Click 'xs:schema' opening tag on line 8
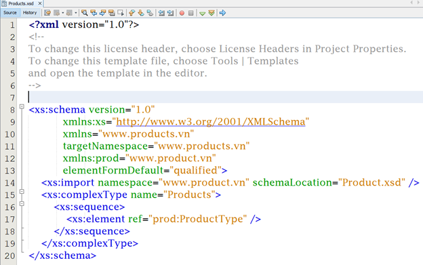 (57, 110)
